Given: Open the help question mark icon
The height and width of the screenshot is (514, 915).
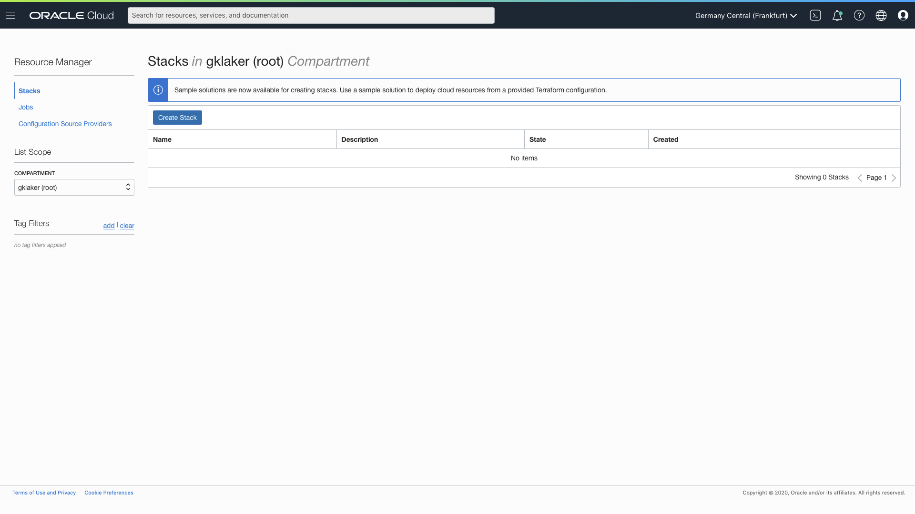Looking at the screenshot, I should 859,15.
